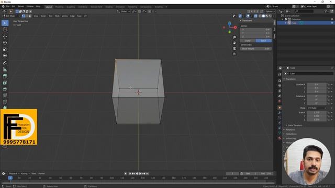
Task: Open the Render properties tab icon
Action: point(280,81)
